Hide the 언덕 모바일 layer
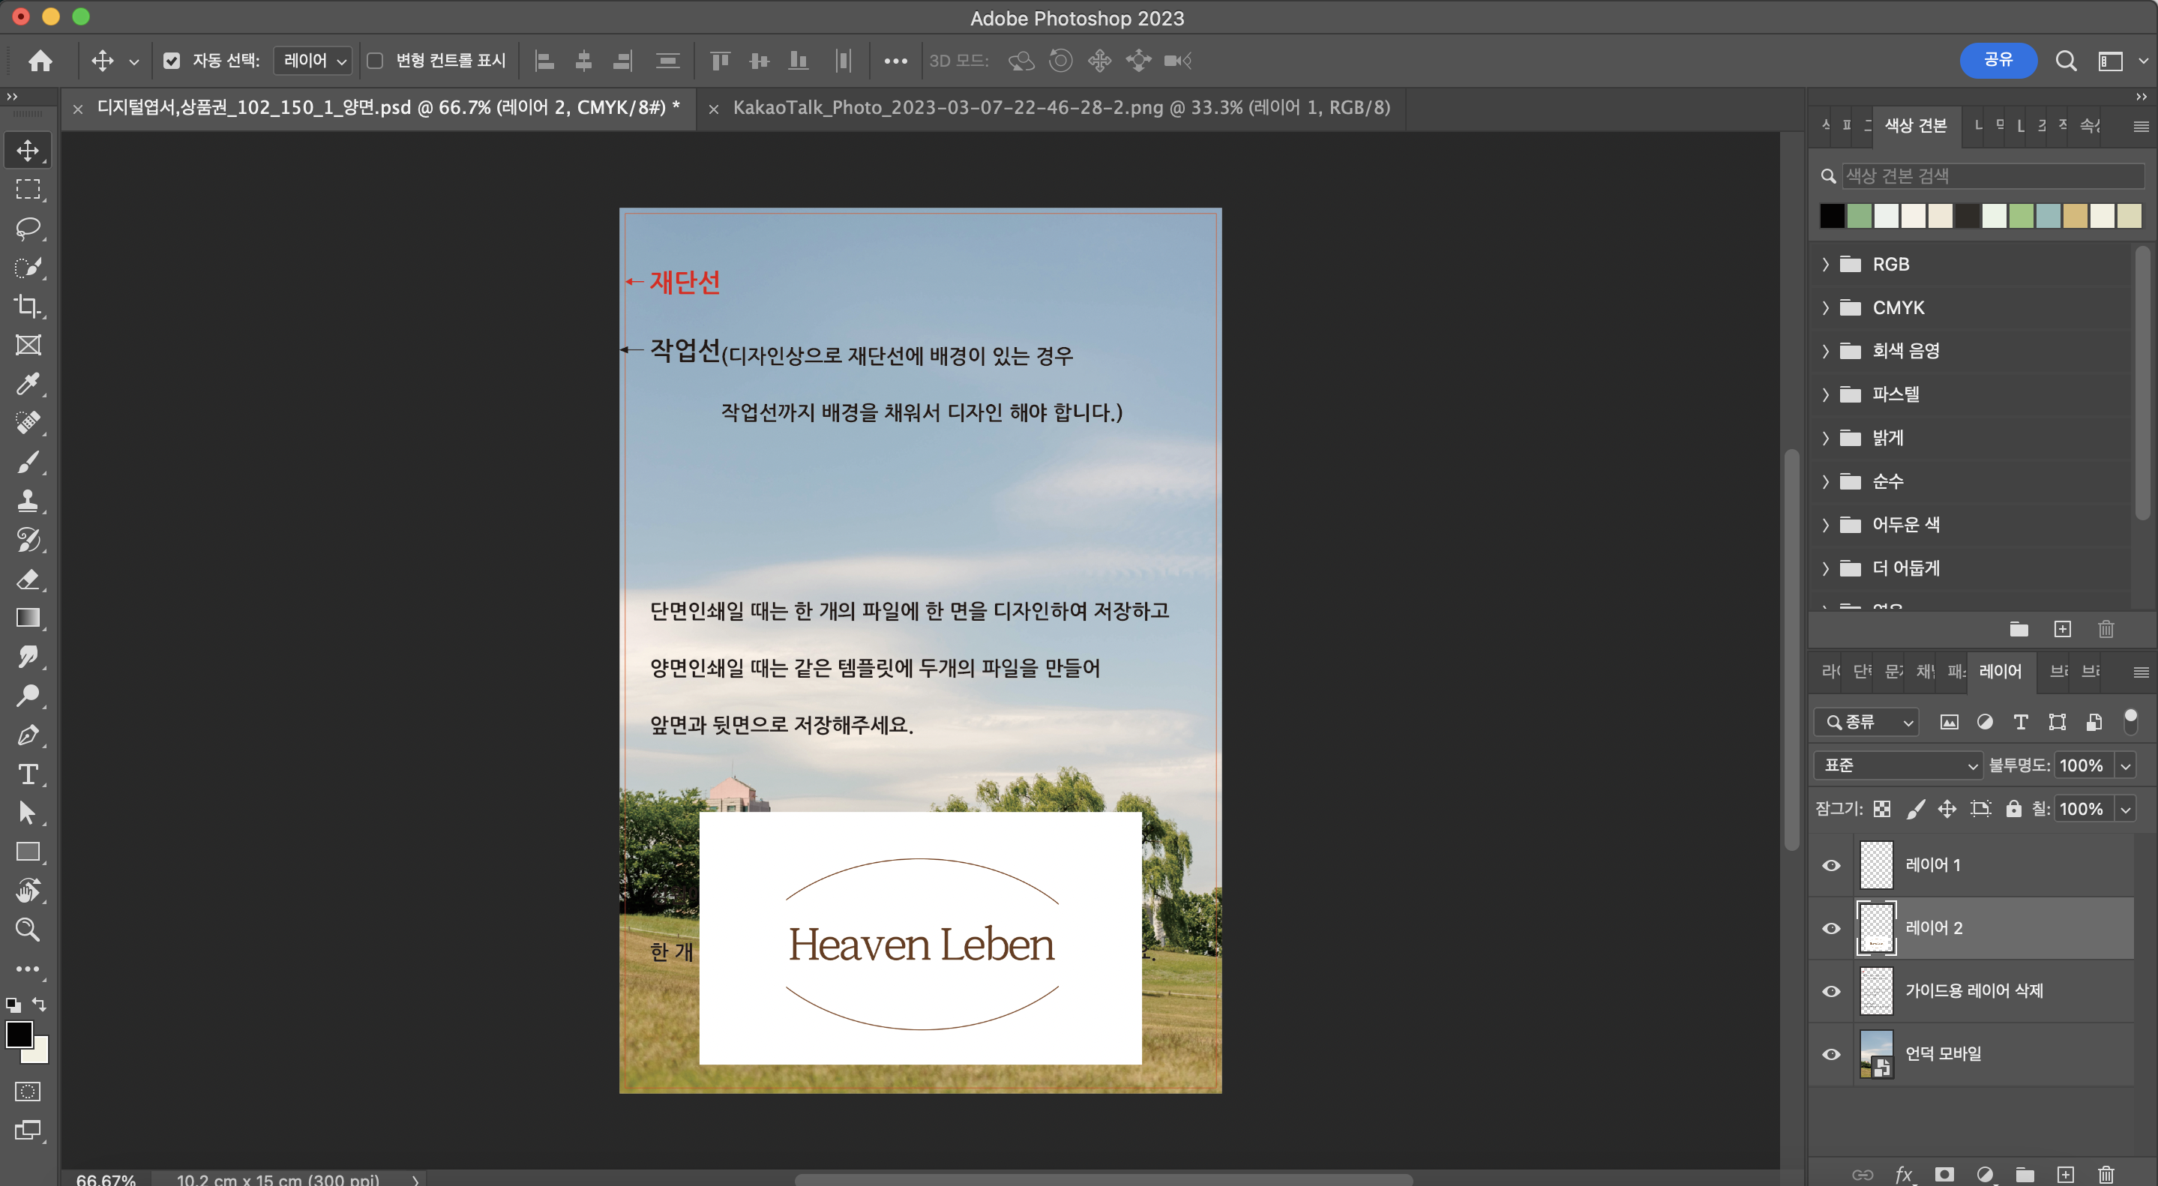This screenshot has width=2158, height=1186. pyautogui.click(x=1831, y=1053)
